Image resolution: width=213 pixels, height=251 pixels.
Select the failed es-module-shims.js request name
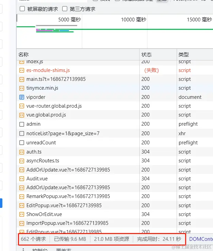click(48, 70)
